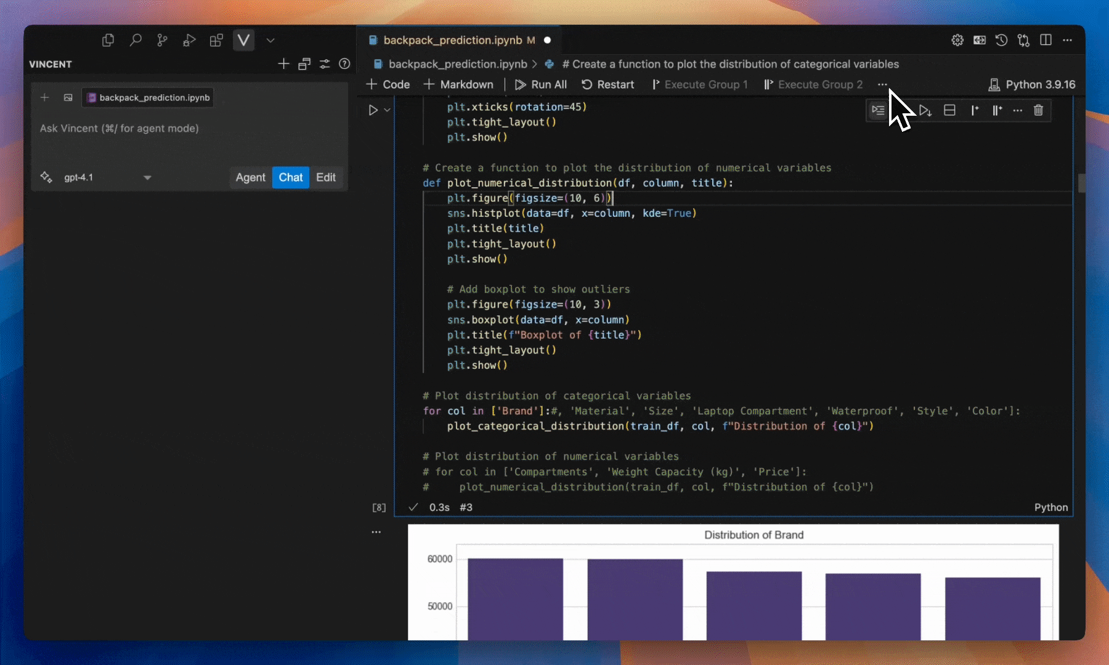Switch to Edit mode
Viewport: 1109px width, 665px height.
[326, 177]
